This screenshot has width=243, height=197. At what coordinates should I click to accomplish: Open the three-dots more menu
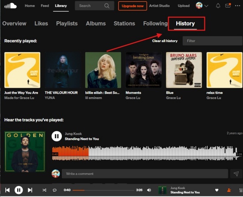click(237, 6)
